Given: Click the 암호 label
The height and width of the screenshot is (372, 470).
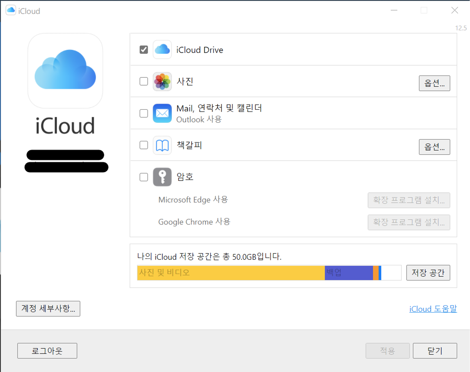Looking at the screenshot, I should 185,177.
